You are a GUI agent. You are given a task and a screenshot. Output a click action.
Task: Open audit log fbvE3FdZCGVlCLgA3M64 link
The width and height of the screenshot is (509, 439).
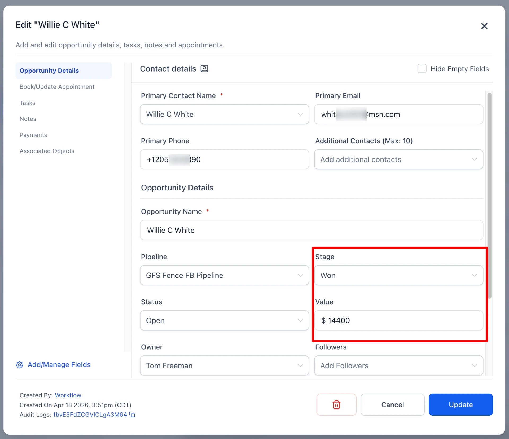click(x=90, y=415)
